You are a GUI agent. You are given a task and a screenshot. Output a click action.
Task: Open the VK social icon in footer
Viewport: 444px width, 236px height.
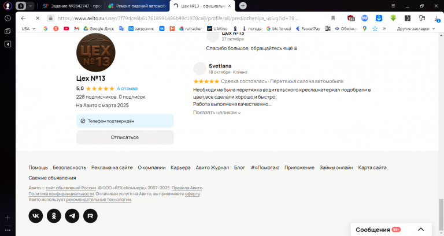click(x=36, y=216)
